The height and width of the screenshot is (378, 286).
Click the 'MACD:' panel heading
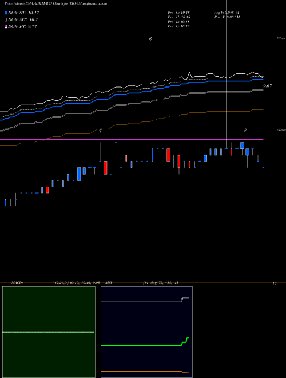[x=17, y=283]
